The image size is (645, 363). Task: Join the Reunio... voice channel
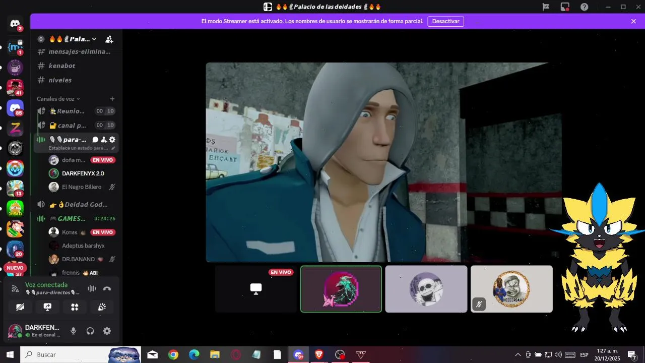76,111
